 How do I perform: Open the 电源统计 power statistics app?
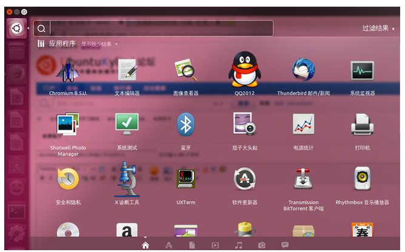point(304,124)
